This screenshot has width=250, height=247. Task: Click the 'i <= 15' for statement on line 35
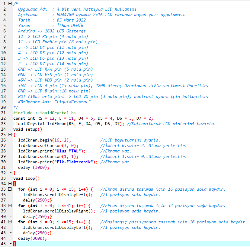pyautogui.click(x=56, y=189)
